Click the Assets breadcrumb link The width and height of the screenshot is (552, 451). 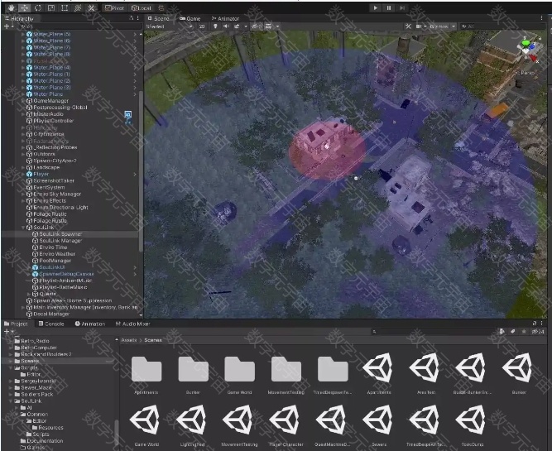127,339
